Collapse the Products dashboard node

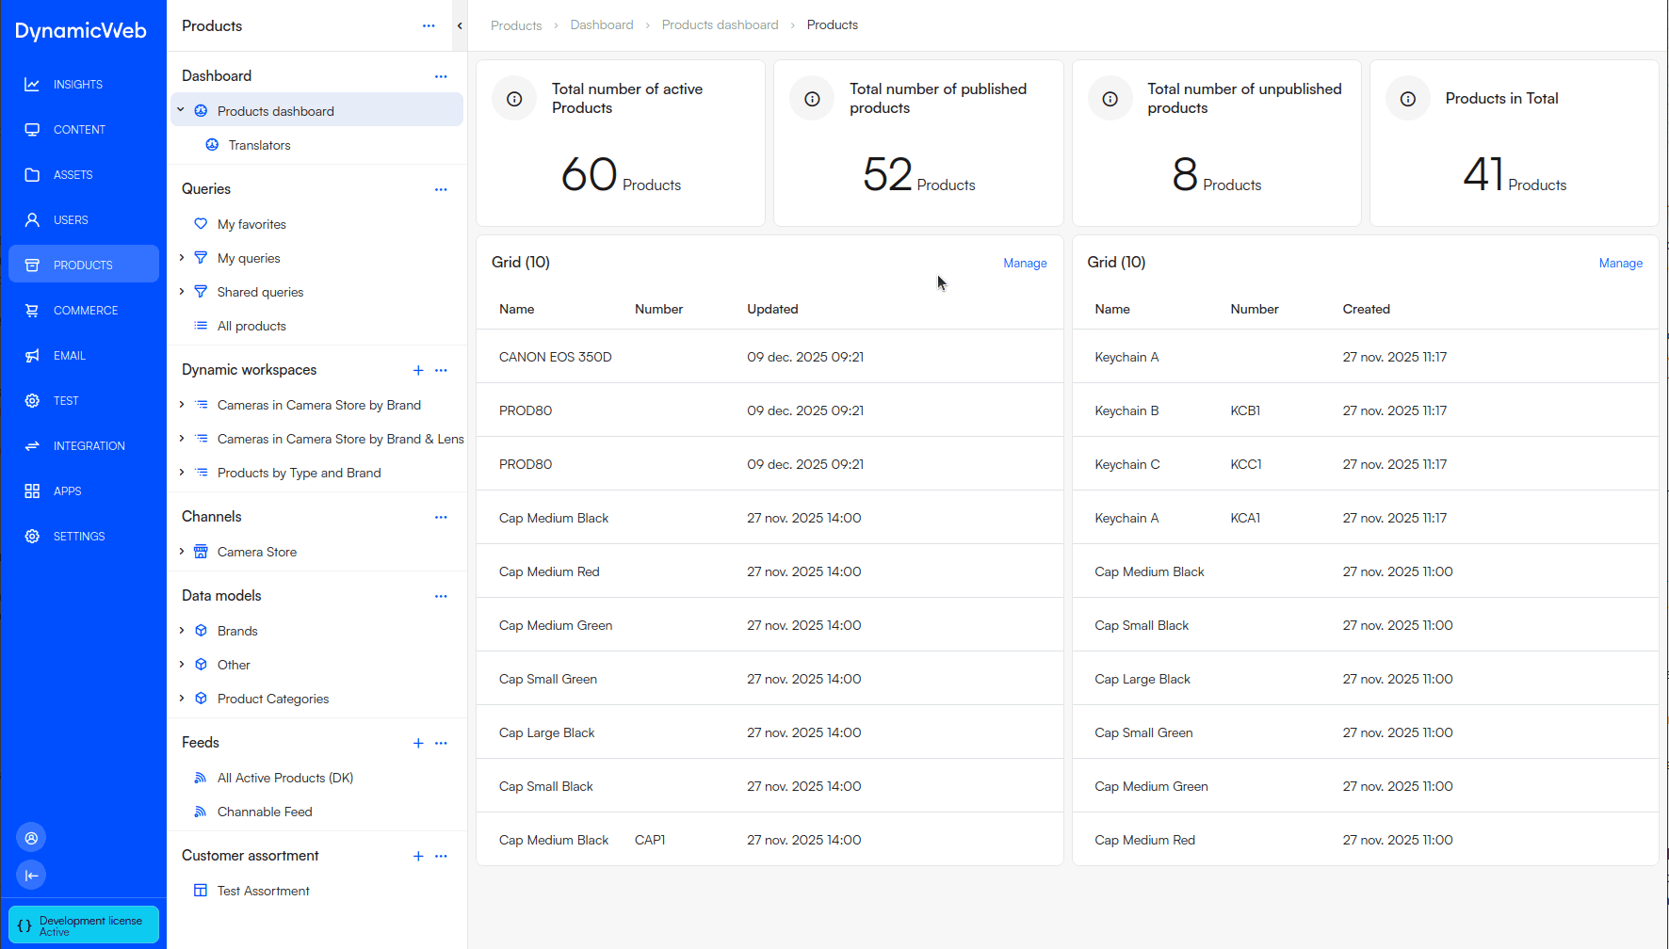(x=181, y=111)
